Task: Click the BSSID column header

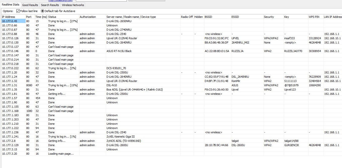Action: click(217, 17)
